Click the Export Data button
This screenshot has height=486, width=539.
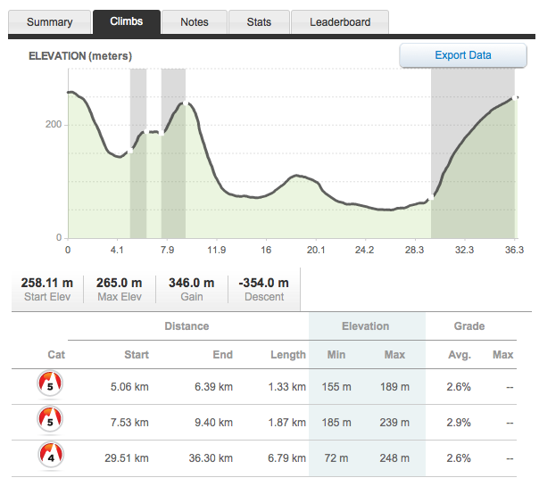tap(462, 55)
